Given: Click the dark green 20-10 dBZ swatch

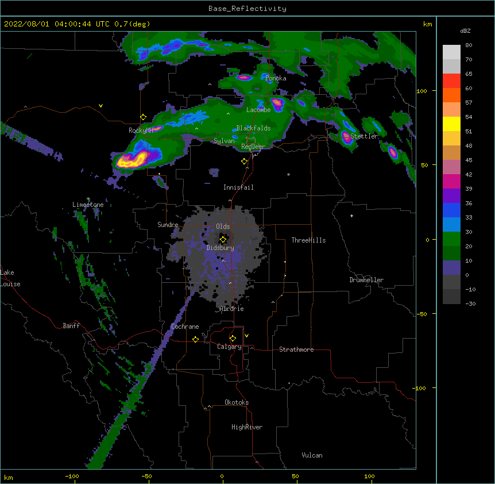Looking at the screenshot, I should [x=451, y=253].
